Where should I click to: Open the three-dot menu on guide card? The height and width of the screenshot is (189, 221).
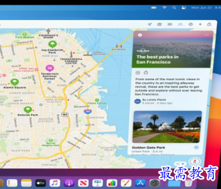[x=206, y=35]
